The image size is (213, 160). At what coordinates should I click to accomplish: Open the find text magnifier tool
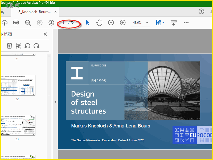coord(28,23)
